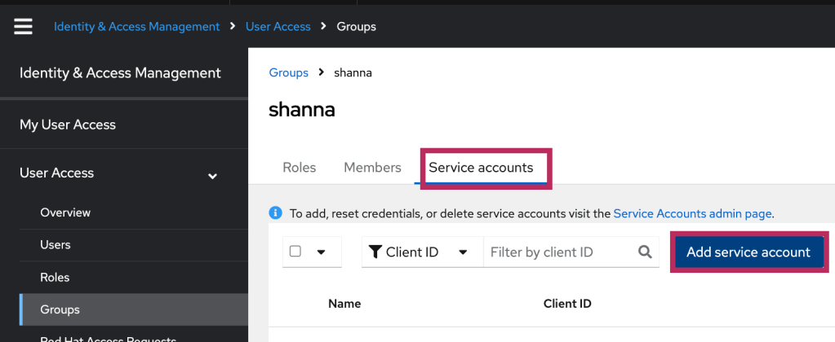
Task: Click the blue info icon in the notice
Action: coord(276,213)
